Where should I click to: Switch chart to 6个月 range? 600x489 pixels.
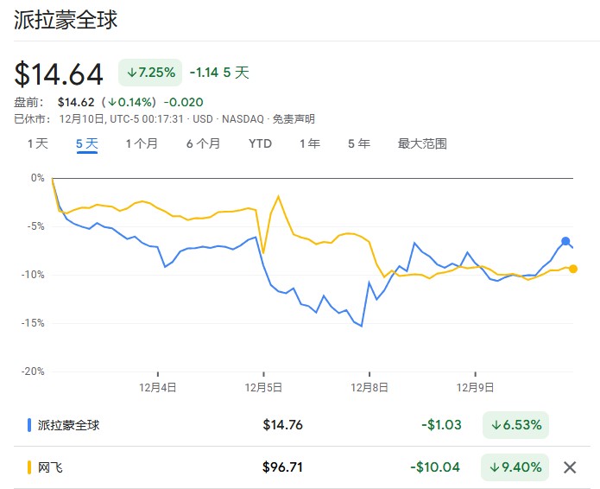coord(203,143)
